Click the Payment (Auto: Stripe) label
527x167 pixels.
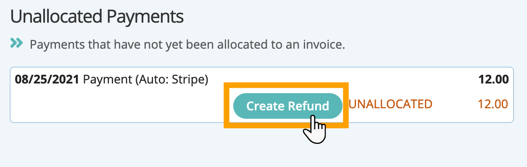click(146, 79)
